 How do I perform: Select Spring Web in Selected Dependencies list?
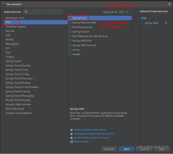(151, 23)
